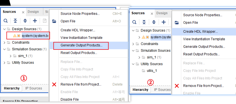Viewport: 236px width, 104px height.
Task: Click Open File folder icon in right menu
Action: (x=177, y=23)
